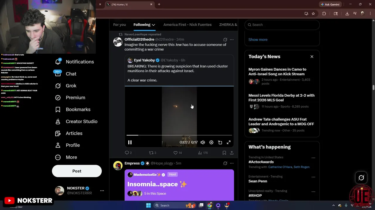
Task: Like the OfficialD2thedre post
Action: (178, 153)
